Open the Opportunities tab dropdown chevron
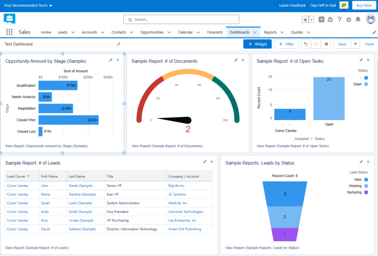Viewport: 378px width, 256px height. 169,32
